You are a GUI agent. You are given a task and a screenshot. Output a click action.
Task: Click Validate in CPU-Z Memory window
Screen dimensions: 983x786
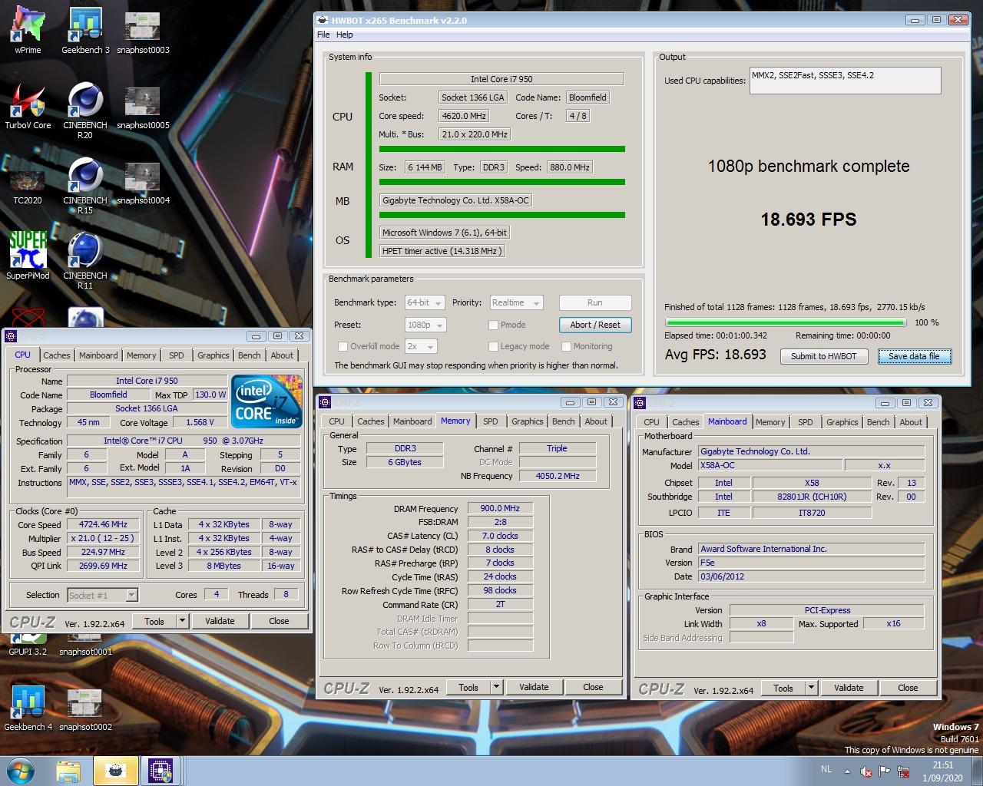[534, 687]
